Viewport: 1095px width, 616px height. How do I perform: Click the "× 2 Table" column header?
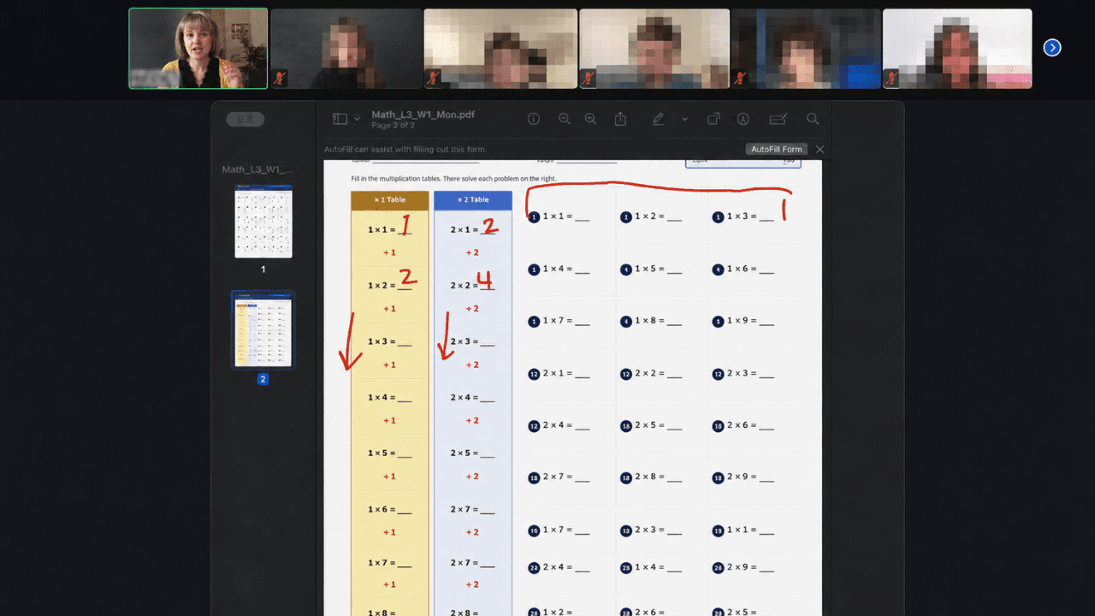[473, 200]
